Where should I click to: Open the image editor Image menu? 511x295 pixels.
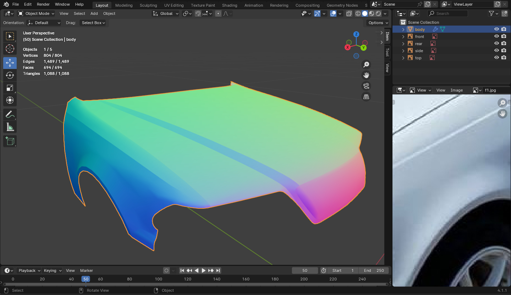[x=457, y=90]
